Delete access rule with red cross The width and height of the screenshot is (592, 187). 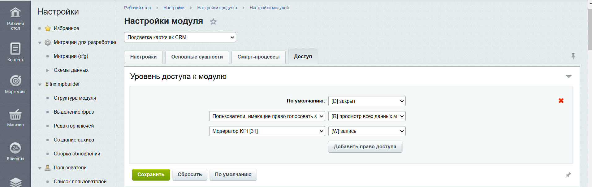point(561,101)
